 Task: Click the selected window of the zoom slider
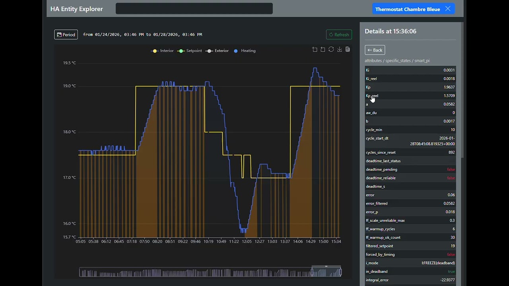click(326, 272)
